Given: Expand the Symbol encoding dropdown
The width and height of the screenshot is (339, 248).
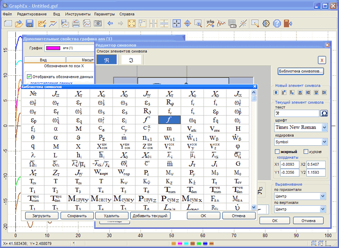Looking at the screenshot, I should coord(325,142).
